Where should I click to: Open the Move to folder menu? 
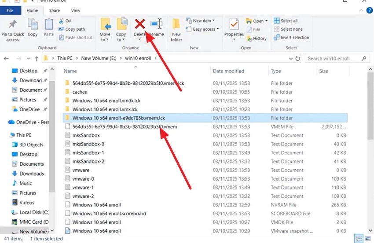tap(105, 30)
